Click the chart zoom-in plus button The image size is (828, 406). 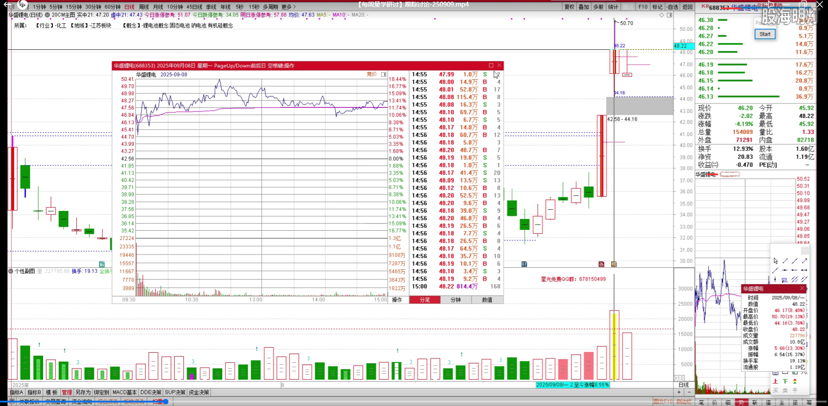679,392
